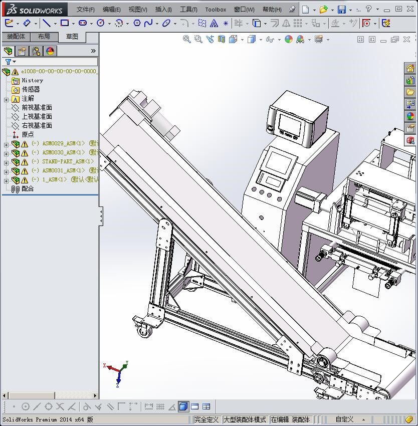Viewport: 418px width, 426px height.
Task: Open the Appearances color ball in task pane
Action: [410, 116]
